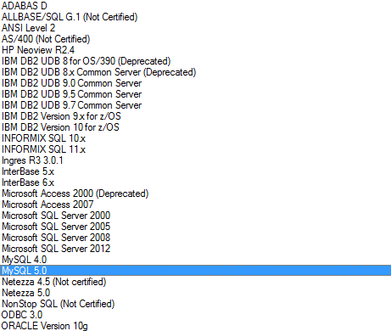
Task: Choose Microsoft Access 2000 (Deprecated)
Action: [x=75, y=194]
